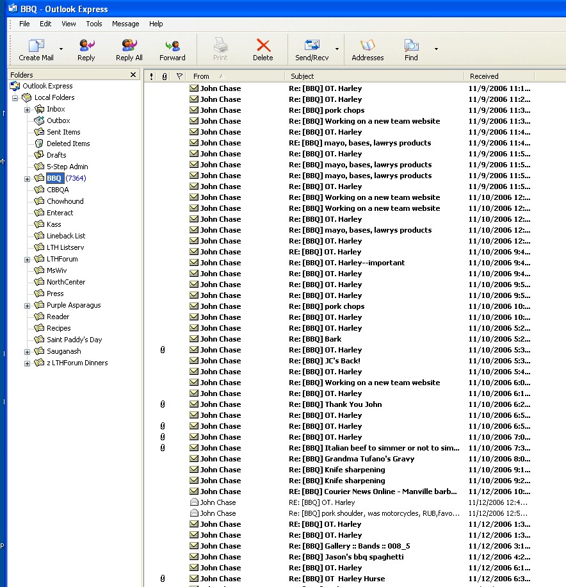Expand the Inbox folder node
566x587 pixels.
28,110
